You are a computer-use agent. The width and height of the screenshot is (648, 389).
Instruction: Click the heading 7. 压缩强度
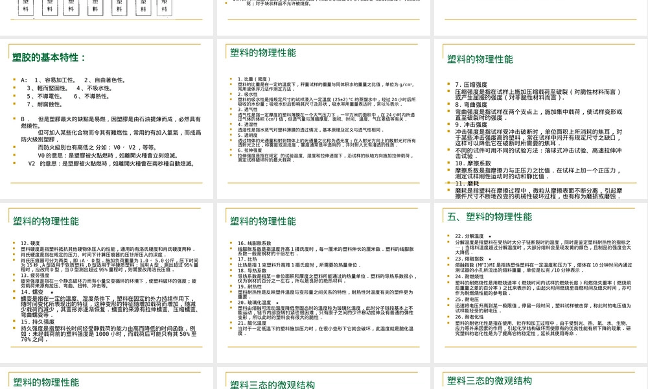tap(471, 85)
